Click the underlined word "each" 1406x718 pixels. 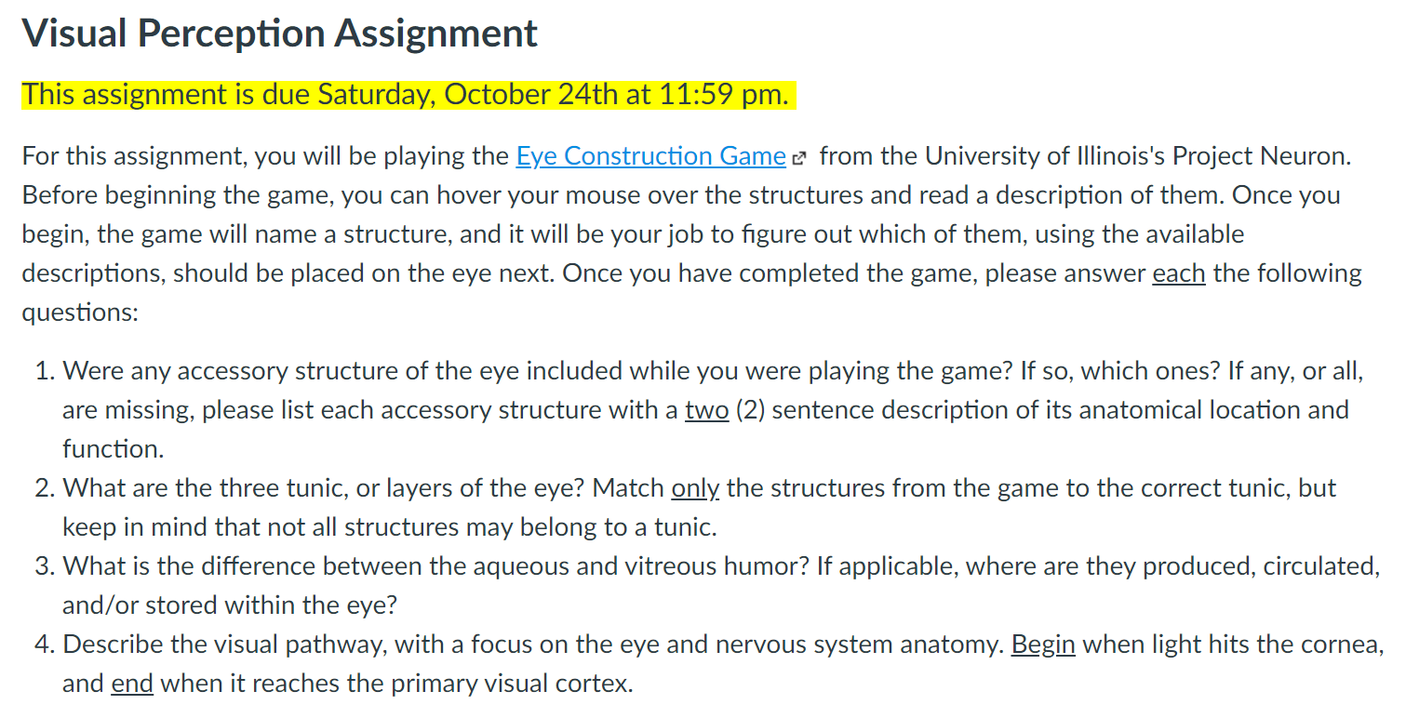coord(1179,273)
